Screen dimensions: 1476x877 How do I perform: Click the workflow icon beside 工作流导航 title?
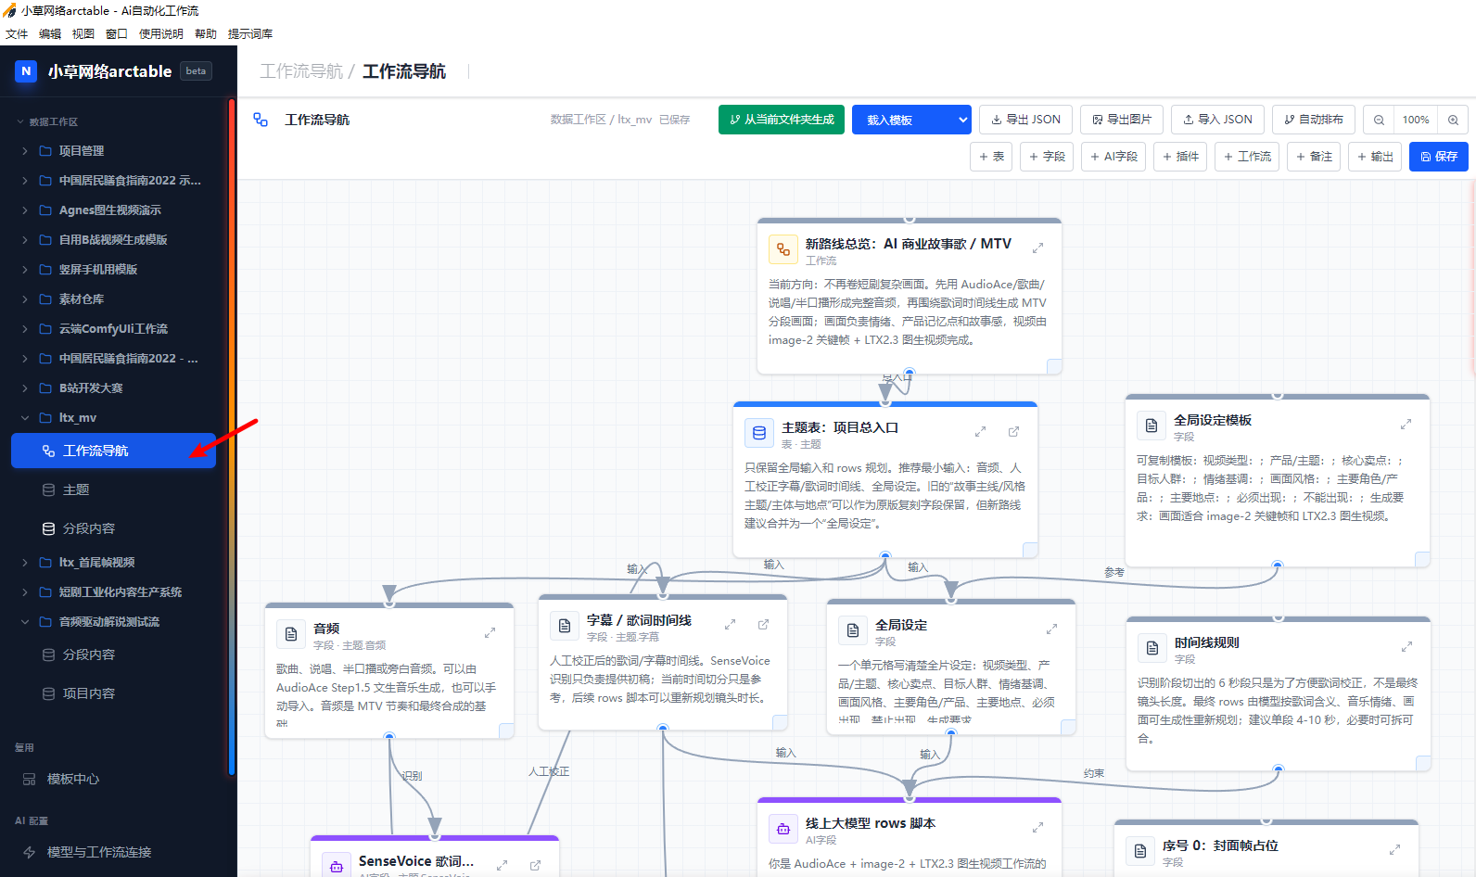click(x=261, y=120)
